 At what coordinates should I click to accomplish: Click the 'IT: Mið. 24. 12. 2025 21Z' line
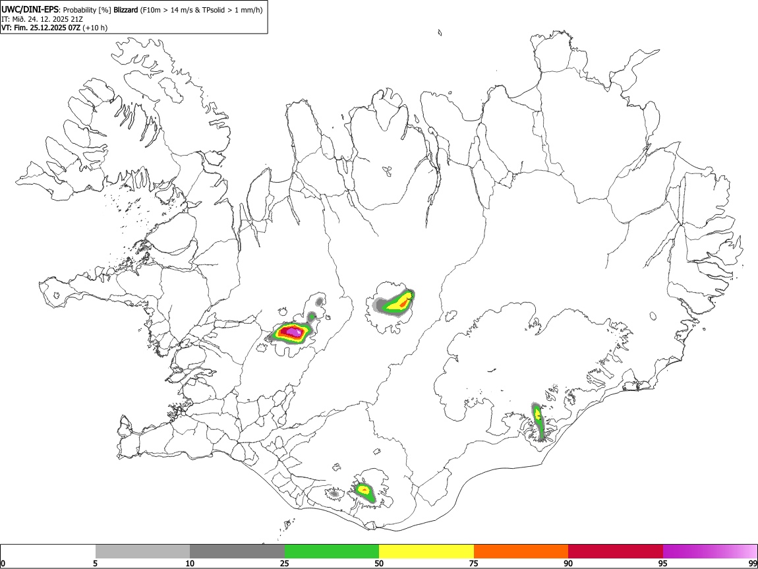coord(42,19)
